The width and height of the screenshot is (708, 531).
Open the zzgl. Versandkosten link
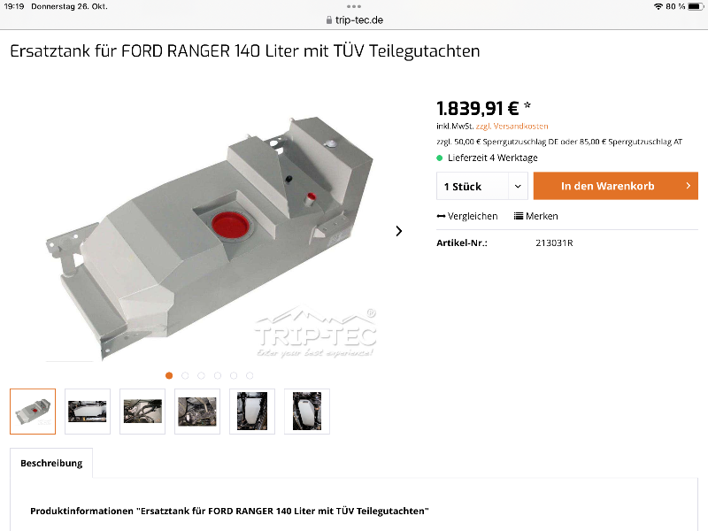click(x=512, y=127)
